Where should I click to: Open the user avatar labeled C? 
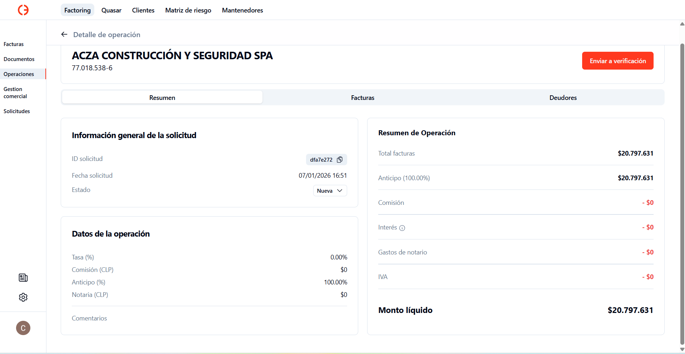click(23, 328)
